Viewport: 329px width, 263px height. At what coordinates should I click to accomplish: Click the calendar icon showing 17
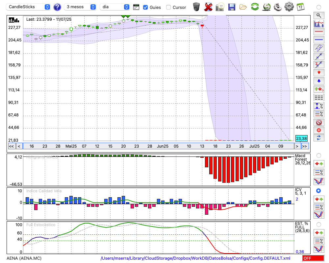[300, 7]
